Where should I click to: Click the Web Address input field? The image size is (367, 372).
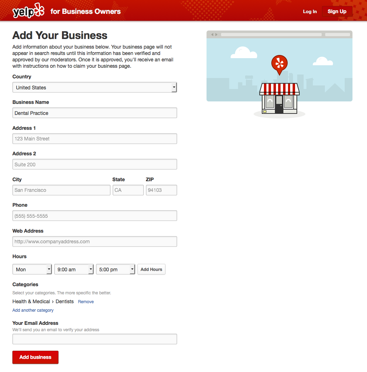(95, 241)
